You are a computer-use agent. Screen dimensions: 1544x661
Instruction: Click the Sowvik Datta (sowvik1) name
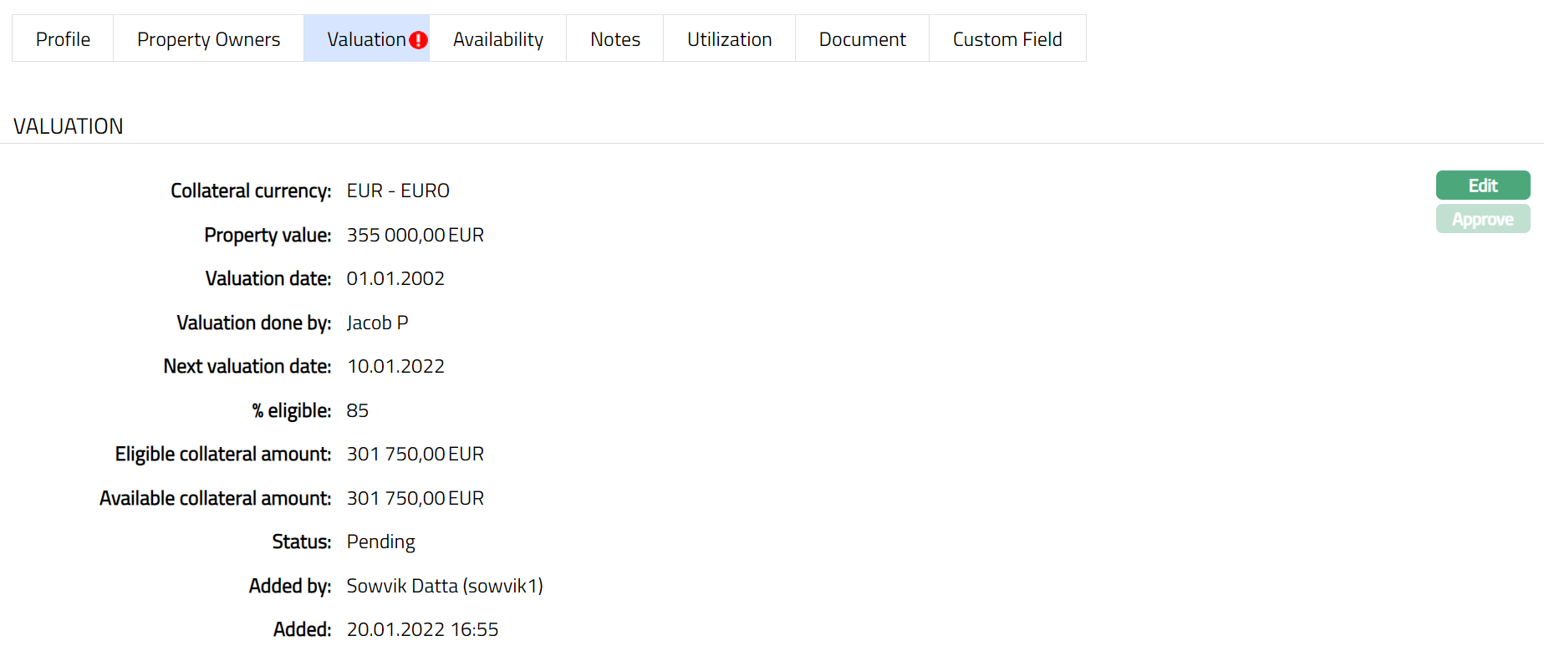[x=444, y=587]
